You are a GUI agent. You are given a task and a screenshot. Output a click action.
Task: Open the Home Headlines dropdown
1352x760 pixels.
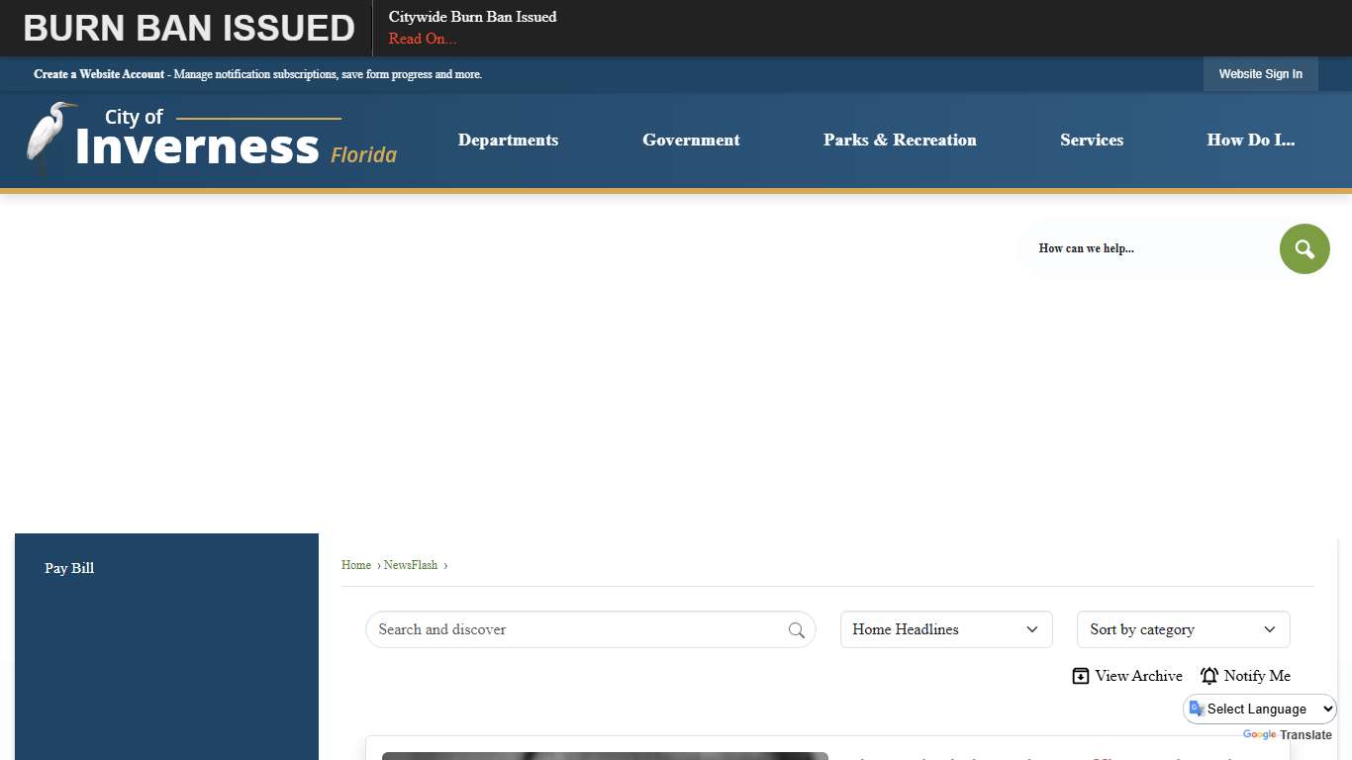(x=945, y=629)
